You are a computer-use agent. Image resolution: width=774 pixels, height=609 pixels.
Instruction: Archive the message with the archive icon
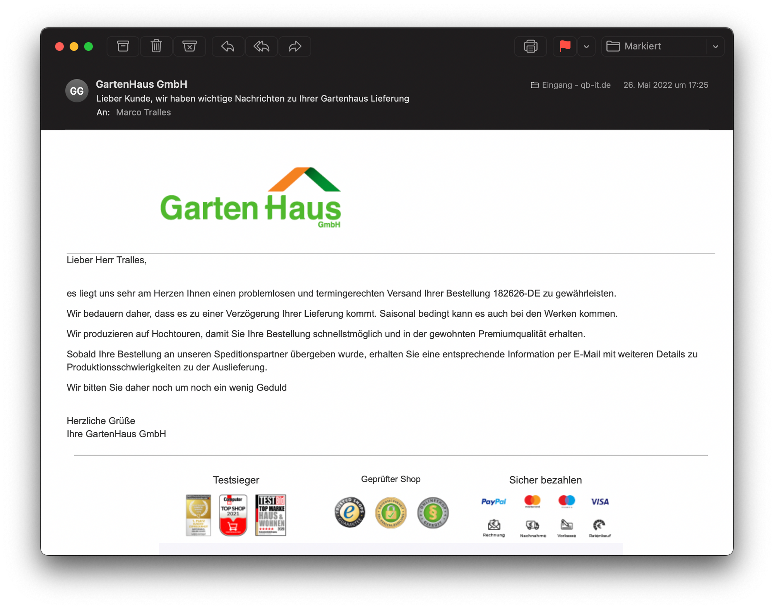123,46
